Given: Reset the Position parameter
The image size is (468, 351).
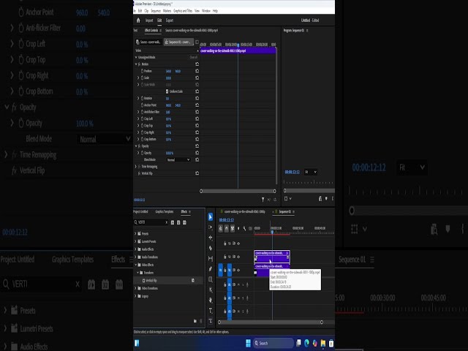Looking at the screenshot, I should coord(197,71).
